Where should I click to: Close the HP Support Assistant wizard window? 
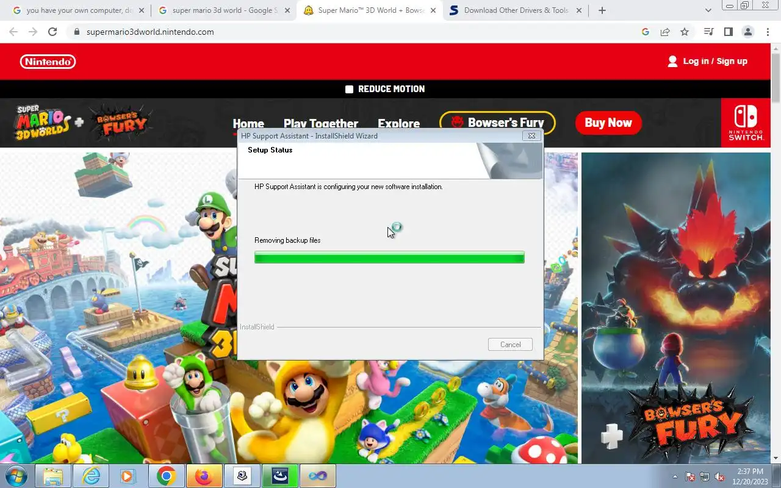click(x=531, y=136)
